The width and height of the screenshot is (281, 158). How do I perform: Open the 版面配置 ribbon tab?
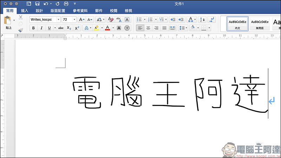(x=58, y=11)
